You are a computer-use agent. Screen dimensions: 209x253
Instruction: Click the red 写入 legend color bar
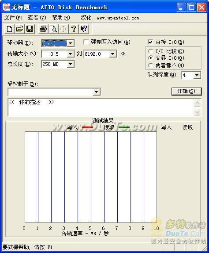click(x=87, y=127)
